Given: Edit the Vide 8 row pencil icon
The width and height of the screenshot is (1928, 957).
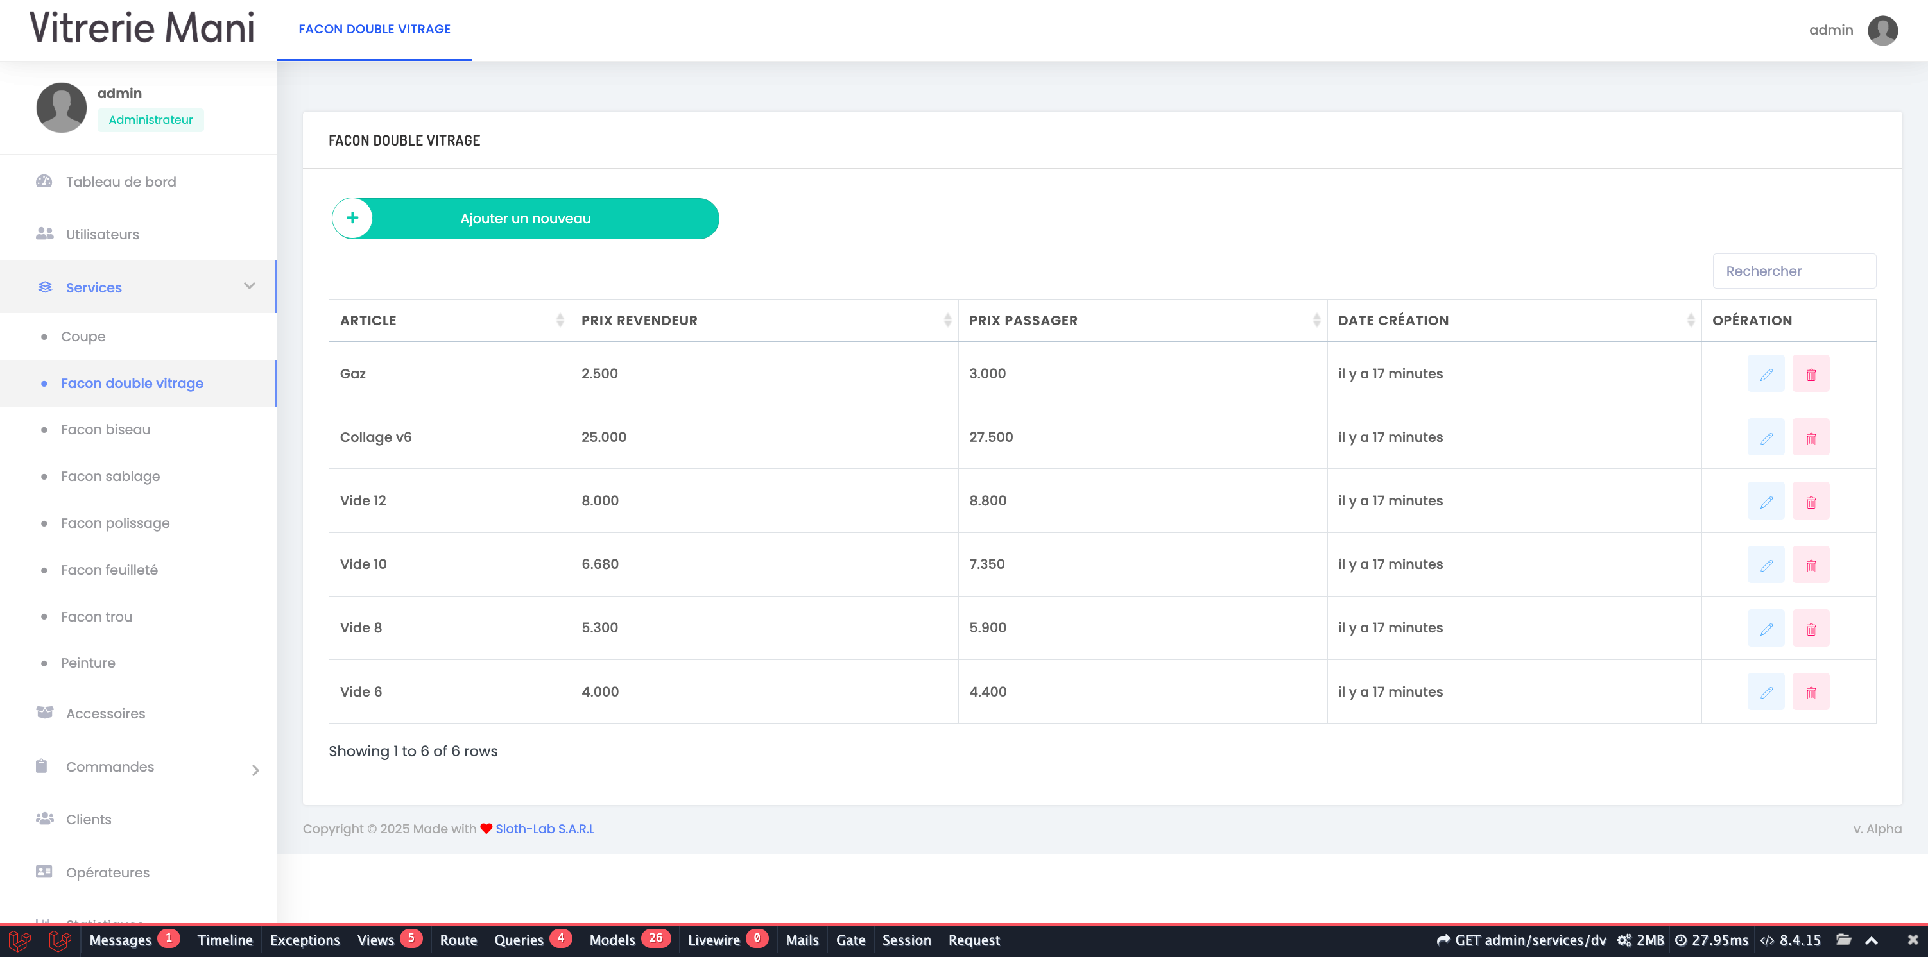Looking at the screenshot, I should coord(1766,628).
